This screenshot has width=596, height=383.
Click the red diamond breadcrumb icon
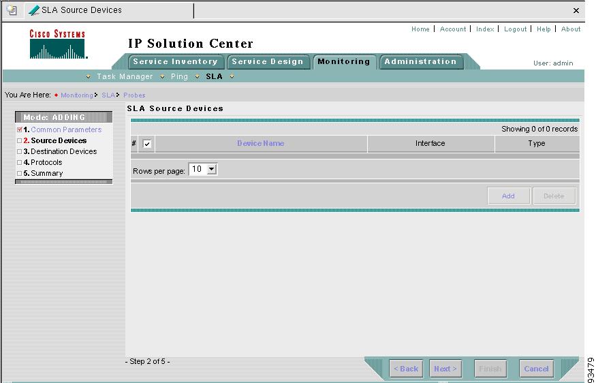[x=56, y=95]
